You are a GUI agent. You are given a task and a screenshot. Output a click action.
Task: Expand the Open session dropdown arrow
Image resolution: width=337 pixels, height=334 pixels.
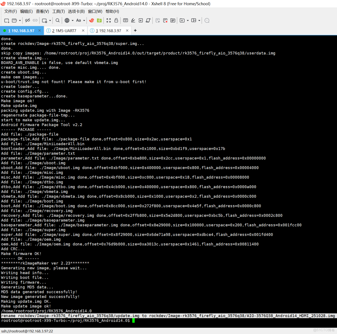20,21
